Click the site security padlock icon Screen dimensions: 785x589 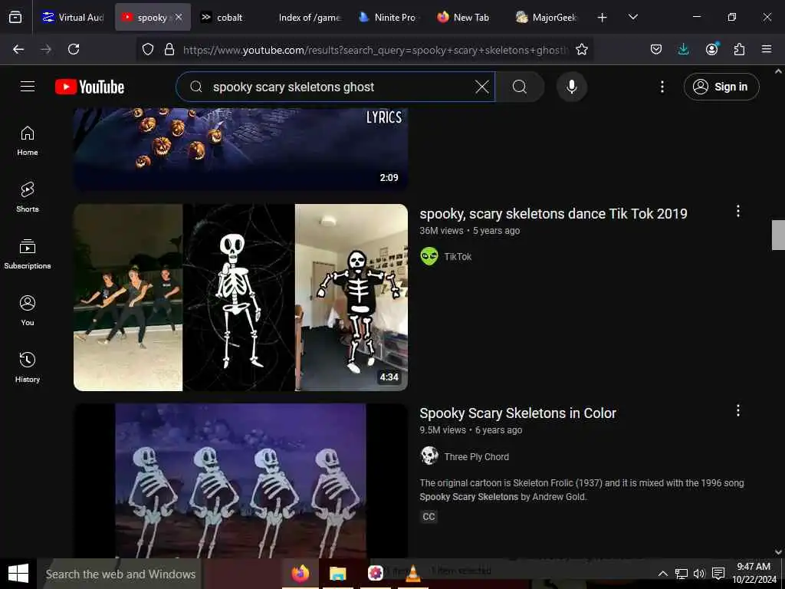(169, 49)
